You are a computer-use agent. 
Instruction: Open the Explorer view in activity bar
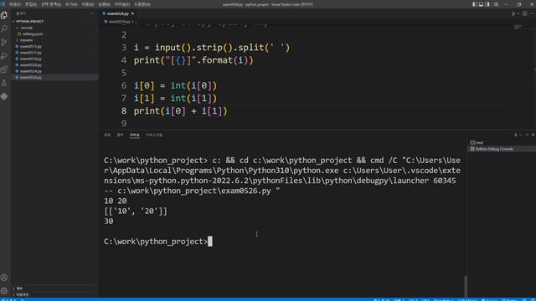pyautogui.click(x=4, y=15)
